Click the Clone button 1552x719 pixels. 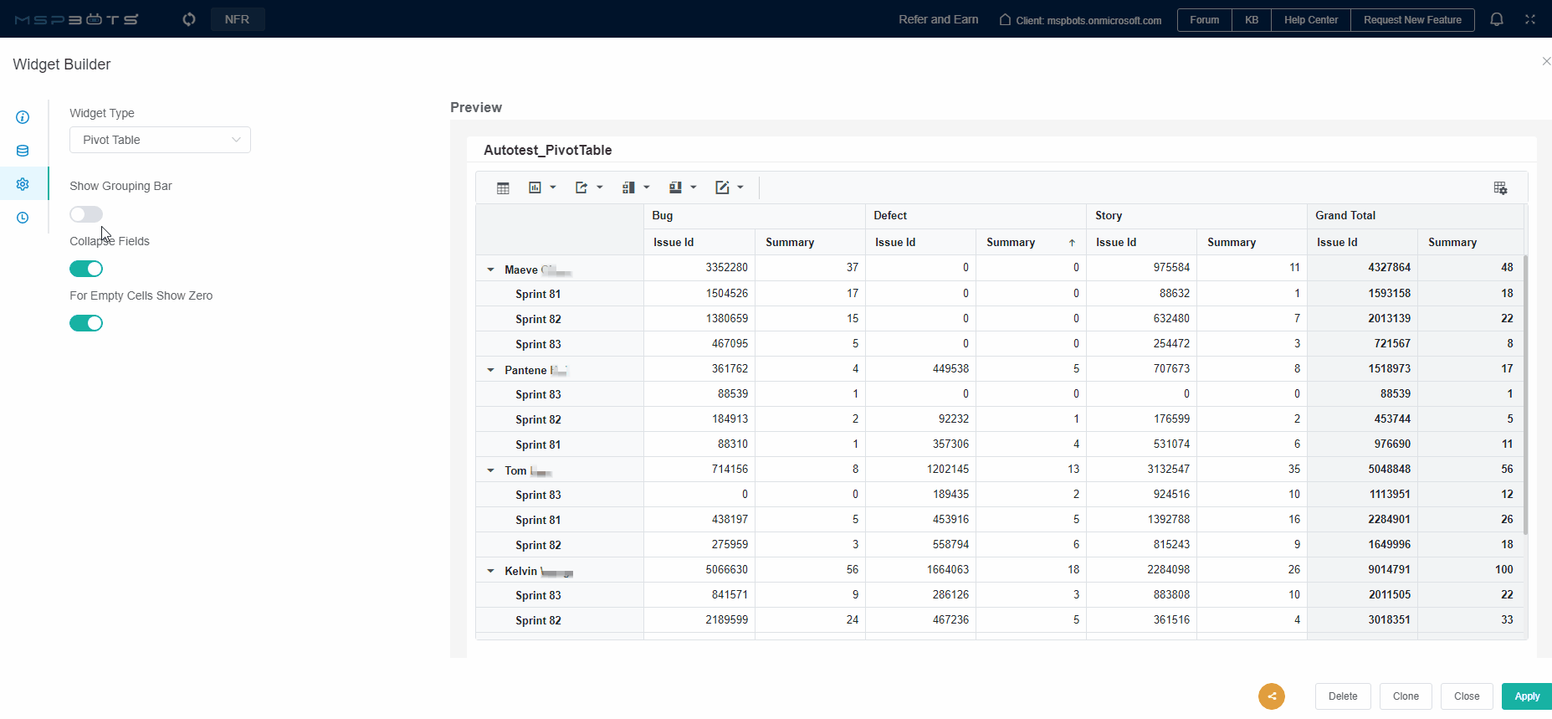(1405, 696)
